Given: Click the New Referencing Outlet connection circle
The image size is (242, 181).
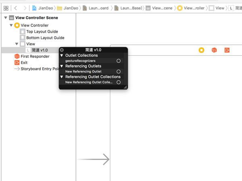Looking at the screenshot, I should [x=119, y=72].
